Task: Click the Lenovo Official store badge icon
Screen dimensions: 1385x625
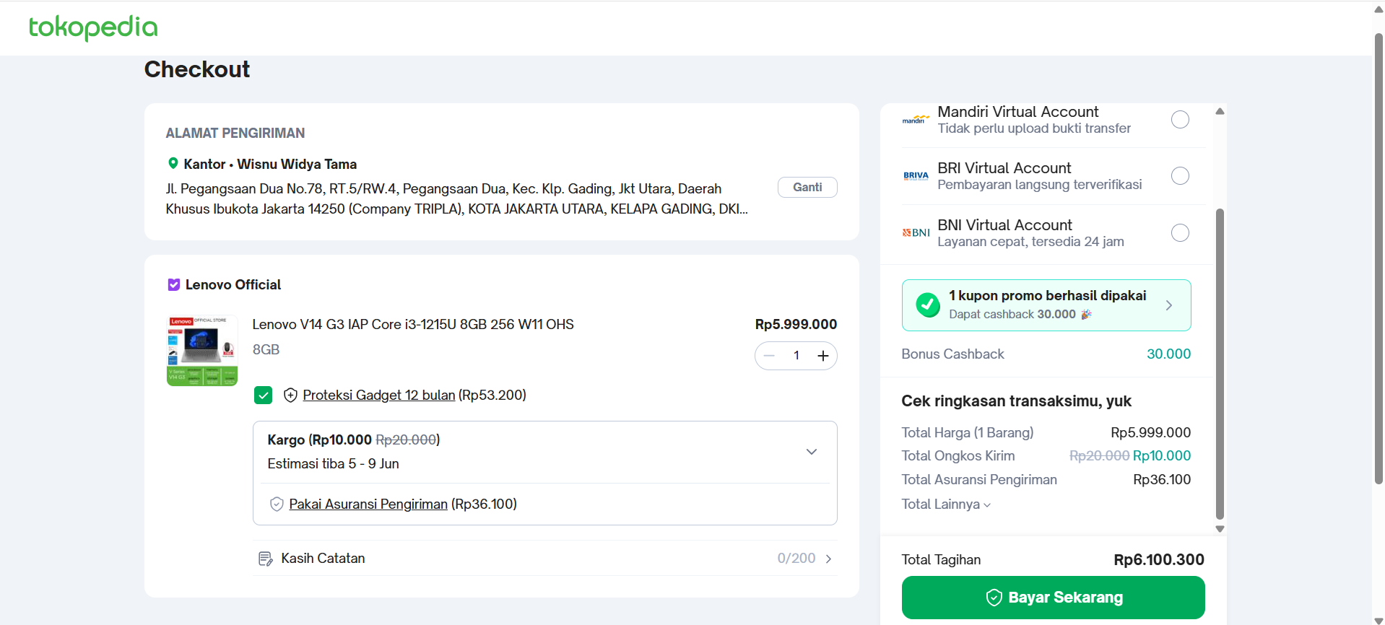Action: point(174,285)
